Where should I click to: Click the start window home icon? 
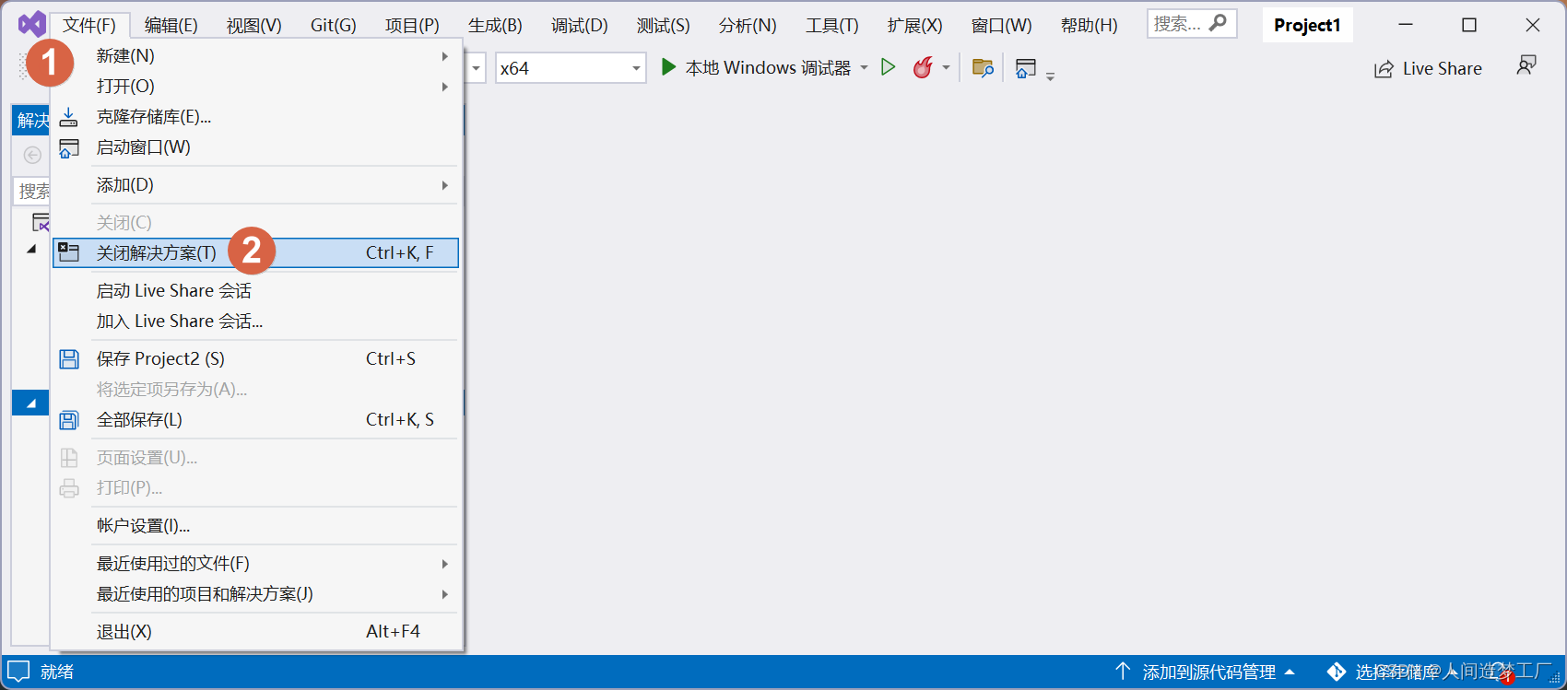pyautogui.click(x=69, y=148)
